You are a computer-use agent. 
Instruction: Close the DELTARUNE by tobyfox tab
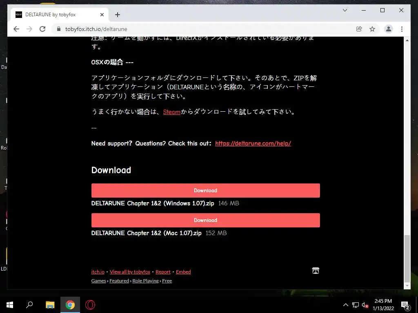point(102,15)
